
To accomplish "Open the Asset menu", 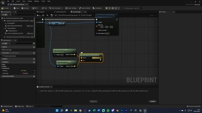I will (x=18, y=1).
